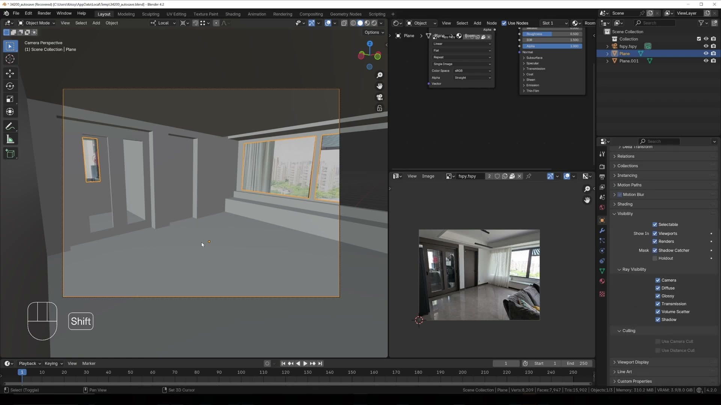Open the viewport Options popover
This screenshot has height=405, width=721.
(x=374, y=33)
